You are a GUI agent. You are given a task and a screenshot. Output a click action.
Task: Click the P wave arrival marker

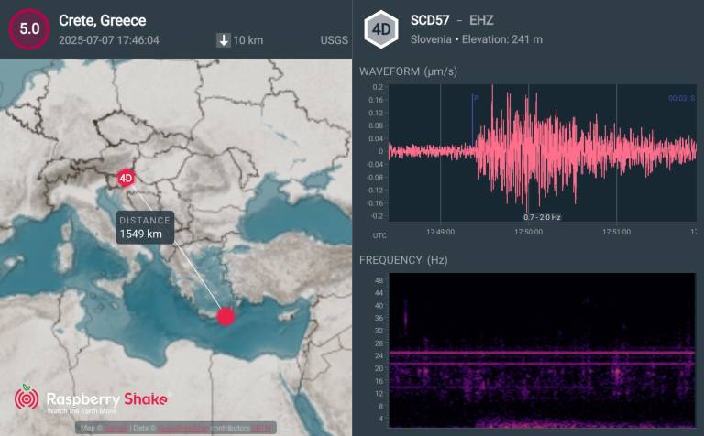[475, 97]
